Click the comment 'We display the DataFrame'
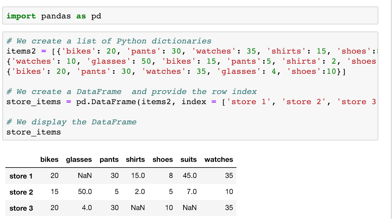This screenshot has width=392, height=219. point(71,122)
